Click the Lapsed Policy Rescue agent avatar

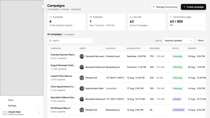coord(82,78)
